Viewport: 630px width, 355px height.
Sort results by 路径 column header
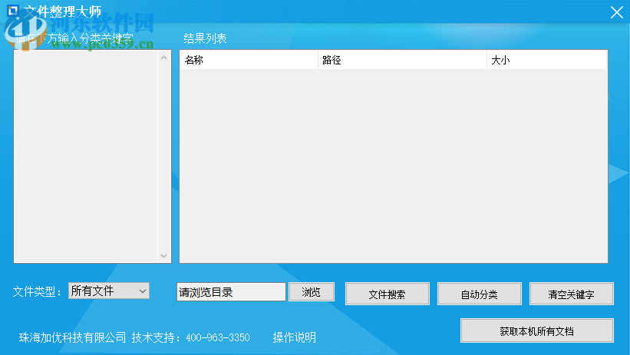(x=403, y=60)
